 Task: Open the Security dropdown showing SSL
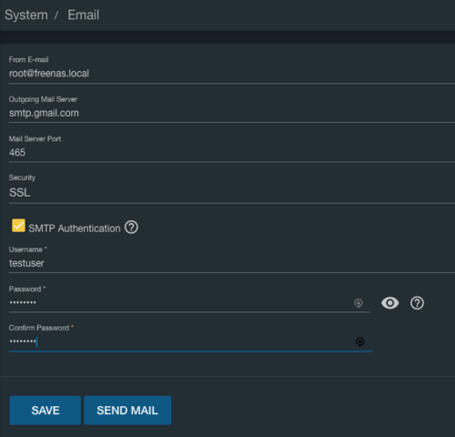point(232,192)
